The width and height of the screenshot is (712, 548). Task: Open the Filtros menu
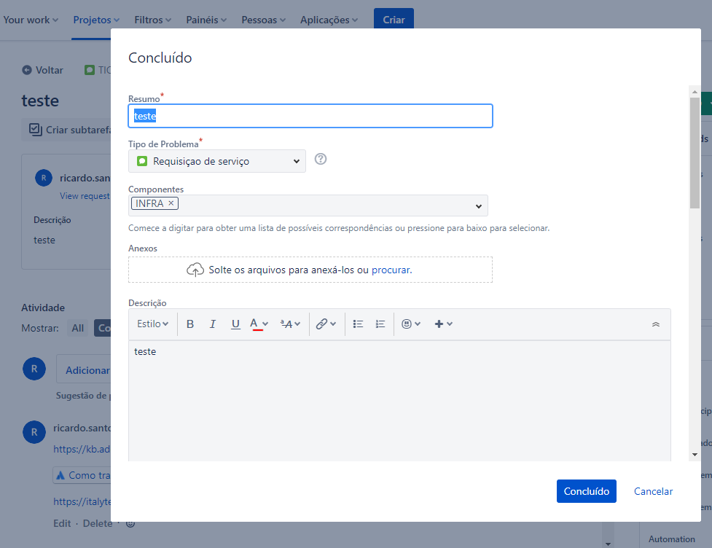coord(152,20)
